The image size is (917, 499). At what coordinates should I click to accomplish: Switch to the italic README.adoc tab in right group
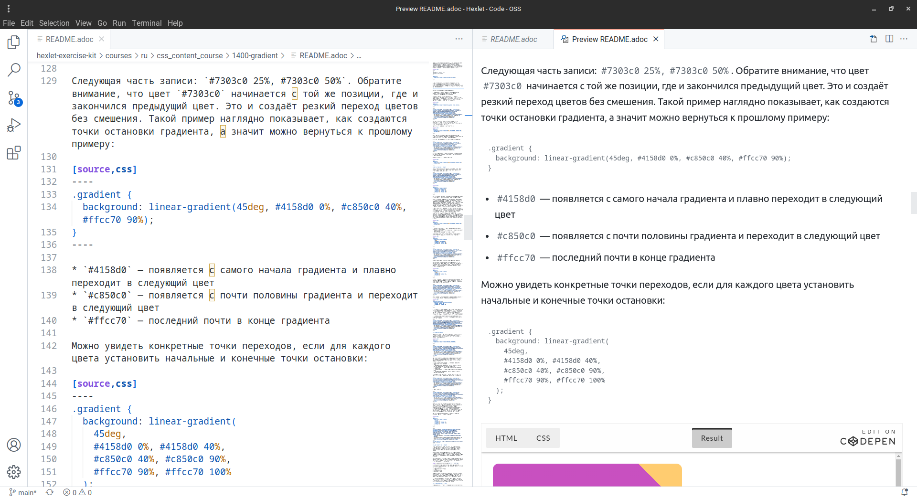[513, 39]
